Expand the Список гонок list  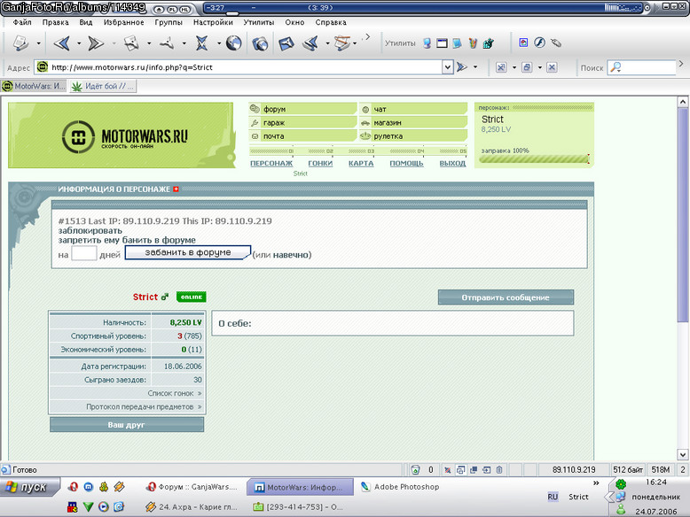tap(175, 393)
